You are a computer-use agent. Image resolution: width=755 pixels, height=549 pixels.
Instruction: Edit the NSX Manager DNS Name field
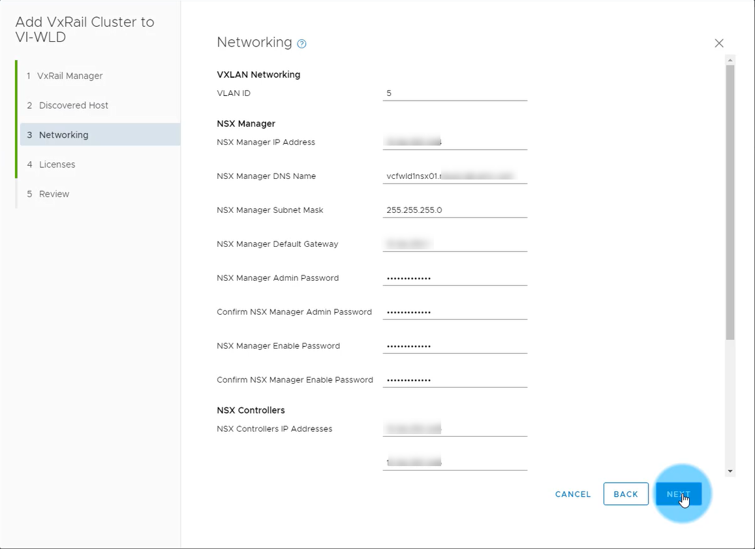[x=454, y=176]
